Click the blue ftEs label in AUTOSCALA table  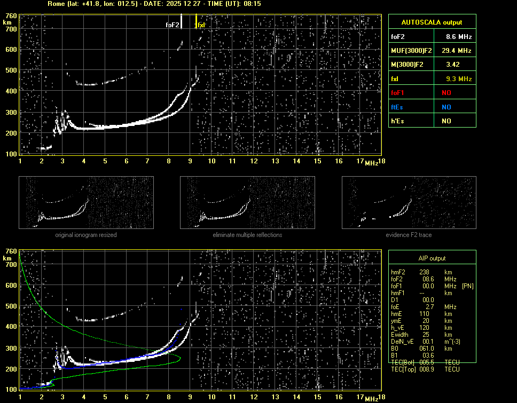pyautogui.click(x=398, y=107)
